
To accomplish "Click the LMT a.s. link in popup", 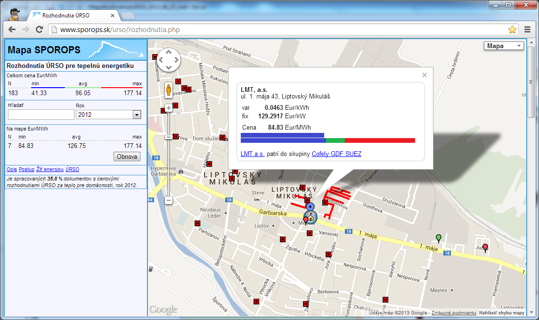I will coord(253,154).
